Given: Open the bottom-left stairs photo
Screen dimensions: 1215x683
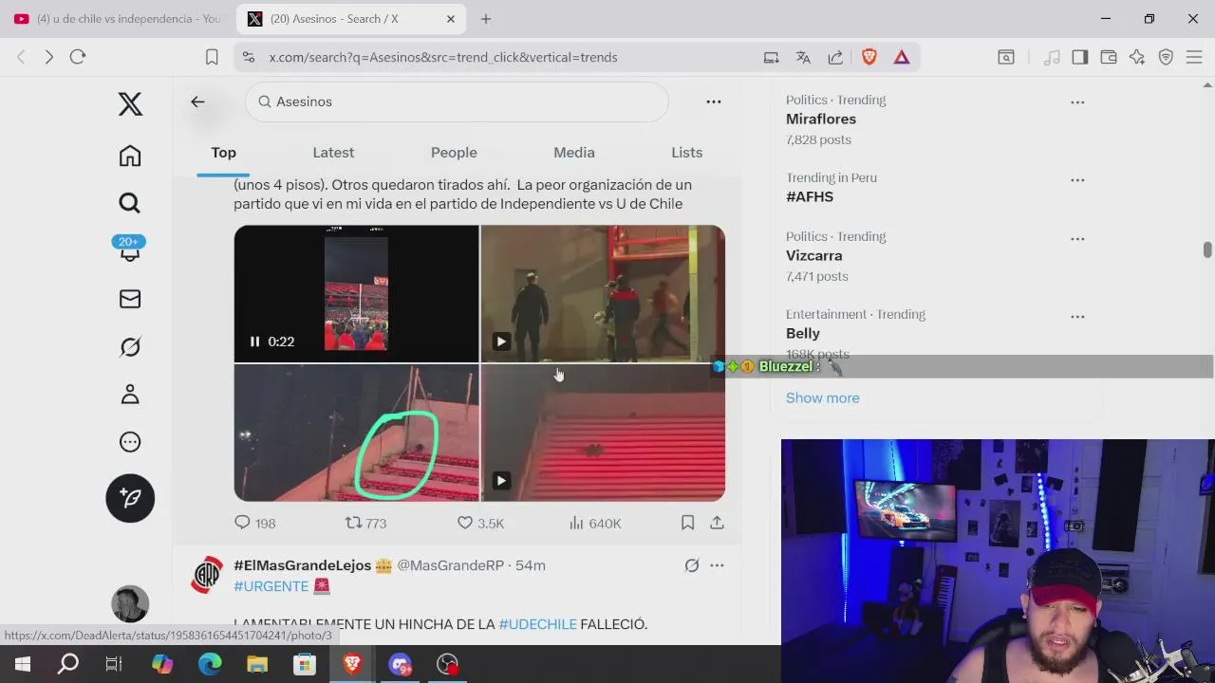Looking at the screenshot, I should click(x=356, y=433).
